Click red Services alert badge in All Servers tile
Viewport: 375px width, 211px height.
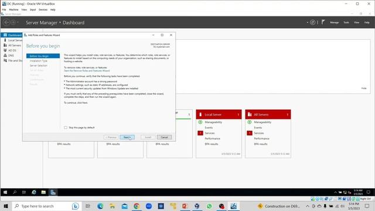[250, 133]
